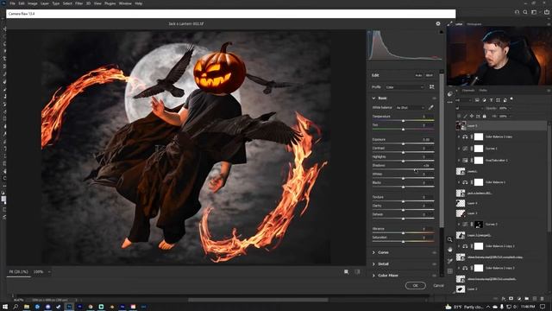552x311 pixels.
Task: Click the Contrast slider handle
Action: click(403, 152)
